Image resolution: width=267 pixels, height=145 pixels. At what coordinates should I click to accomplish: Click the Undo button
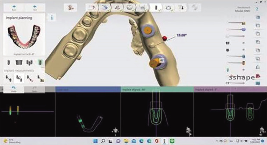[13, 89]
